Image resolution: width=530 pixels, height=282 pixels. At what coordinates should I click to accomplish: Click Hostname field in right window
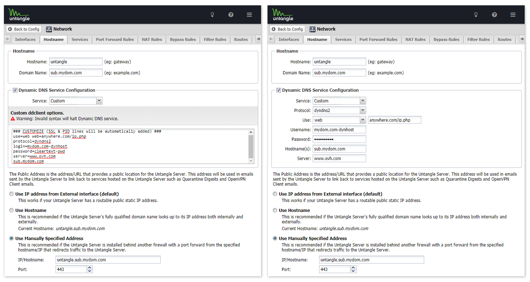tap(339, 62)
